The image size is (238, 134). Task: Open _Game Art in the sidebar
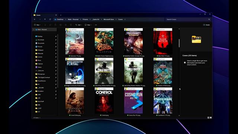[x=41, y=71]
